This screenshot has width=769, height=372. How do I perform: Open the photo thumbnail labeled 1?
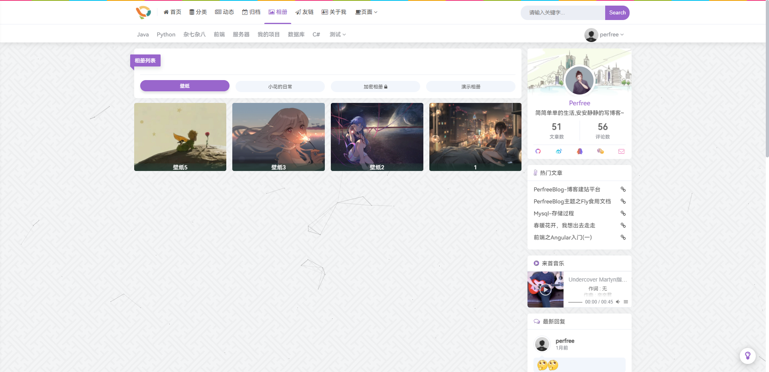tap(475, 137)
